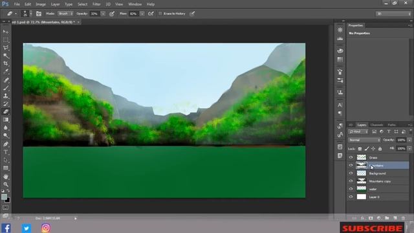The width and height of the screenshot is (414, 233).
Task: Open the layer blend mode Normal dropdown
Action: (x=364, y=140)
